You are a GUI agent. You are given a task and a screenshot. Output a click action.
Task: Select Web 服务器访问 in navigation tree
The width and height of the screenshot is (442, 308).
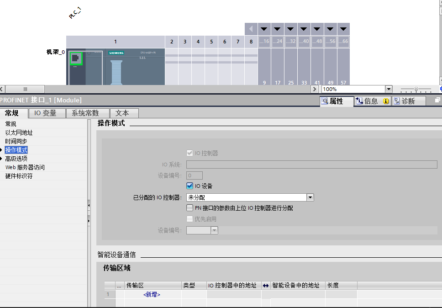(x=25, y=168)
